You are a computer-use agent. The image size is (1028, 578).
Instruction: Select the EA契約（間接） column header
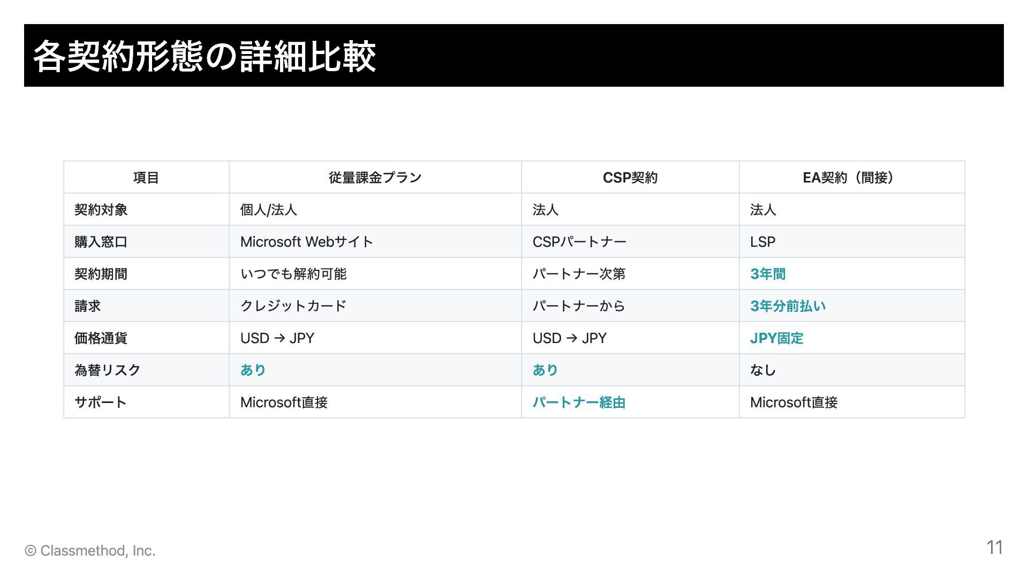point(851,178)
